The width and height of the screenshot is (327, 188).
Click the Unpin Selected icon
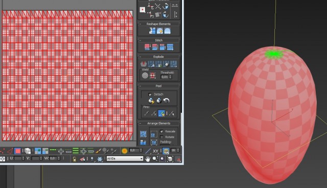[154, 113]
